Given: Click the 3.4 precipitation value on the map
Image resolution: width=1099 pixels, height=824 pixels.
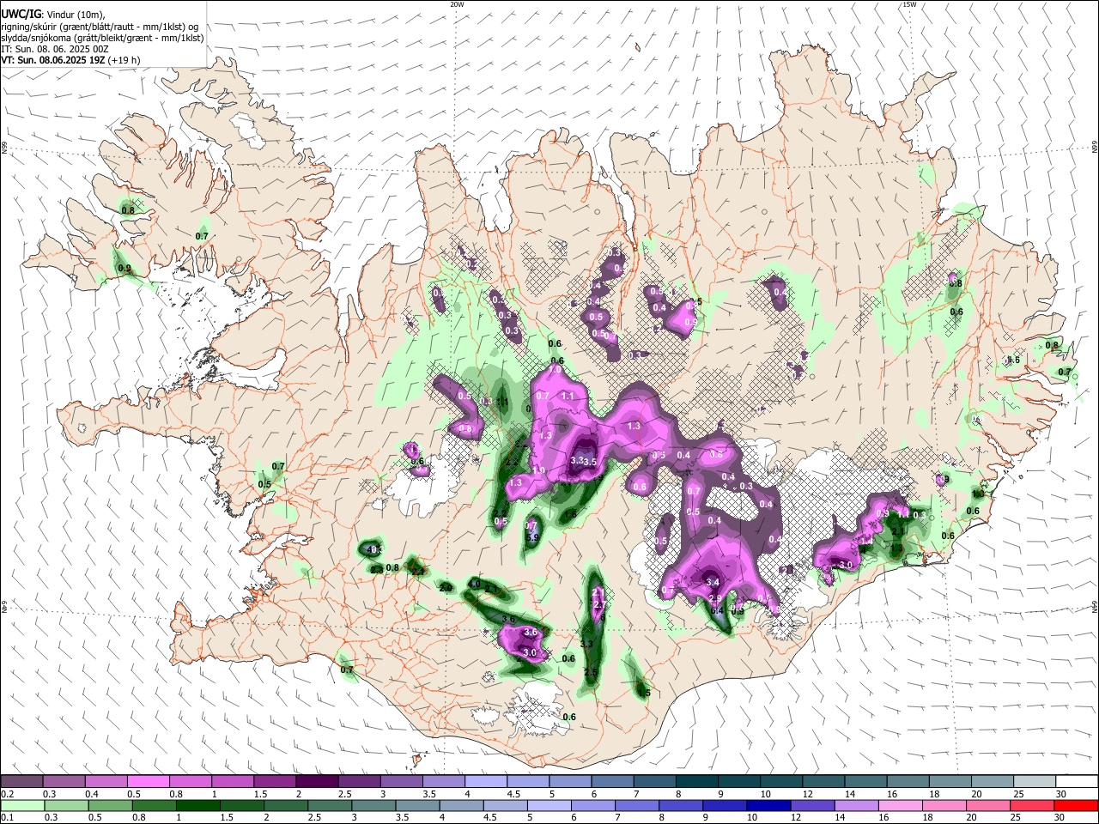Looking at the screenshot, I should click(x=712, y=582).
